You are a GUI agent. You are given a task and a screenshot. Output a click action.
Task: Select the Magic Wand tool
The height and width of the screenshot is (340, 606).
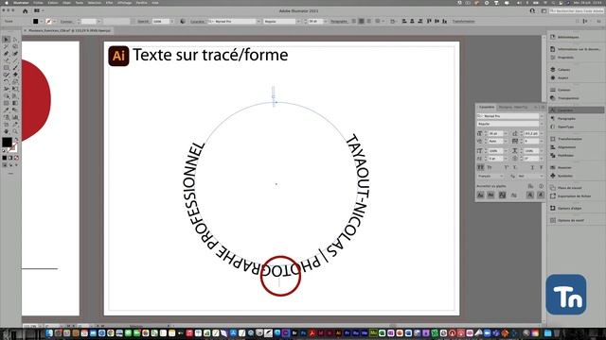pos(7,46)
